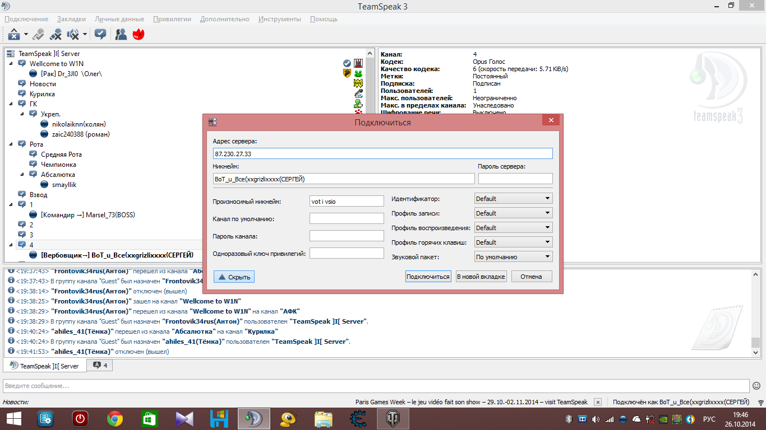Open the Профиль горячих клавиш dropdown
This screenshot has width=766, height=430.
[x=513, y=242]
